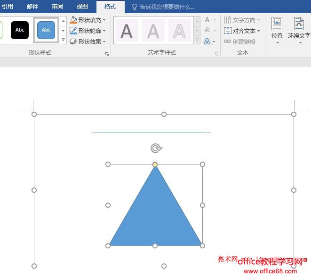
Task: Move shape styles gallery up one row
Action: 63,21
